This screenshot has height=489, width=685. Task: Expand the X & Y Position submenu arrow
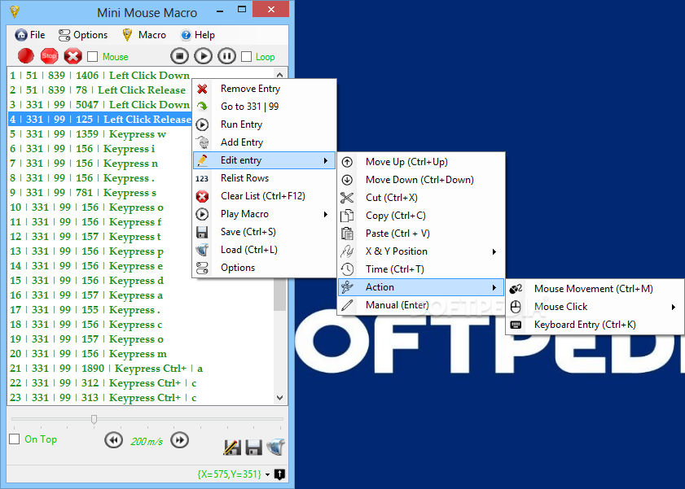coord(494,251)
